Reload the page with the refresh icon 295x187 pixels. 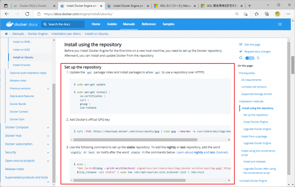click(27, 14)
